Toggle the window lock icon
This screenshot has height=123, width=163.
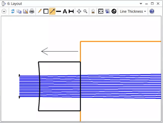click(x=93, y=12)
